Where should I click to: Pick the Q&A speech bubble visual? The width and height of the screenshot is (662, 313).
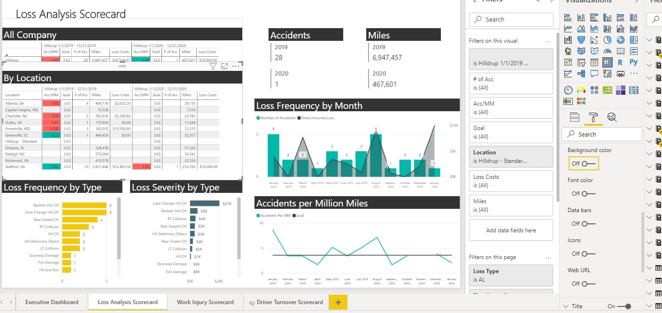(594, 74)
